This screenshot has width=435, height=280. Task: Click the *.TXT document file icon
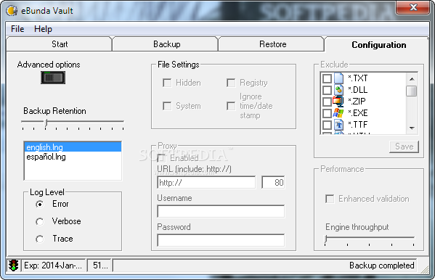pyautogui.click(x=338, y=78)
